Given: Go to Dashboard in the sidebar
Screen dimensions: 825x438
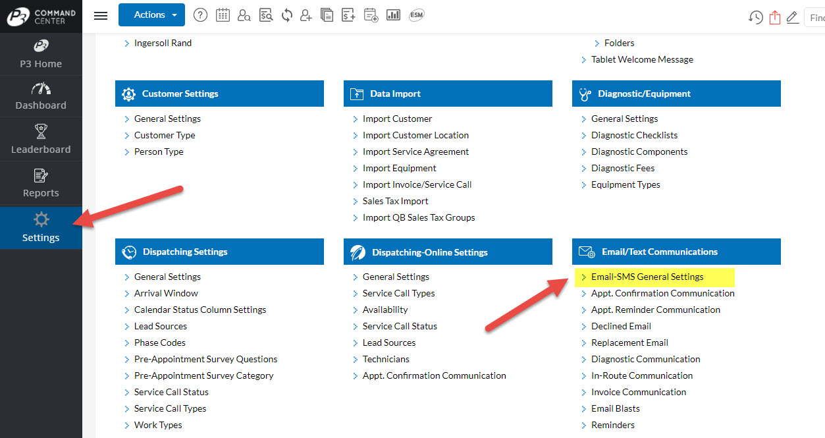Looking at the screenshot, I should click(41, 96).
